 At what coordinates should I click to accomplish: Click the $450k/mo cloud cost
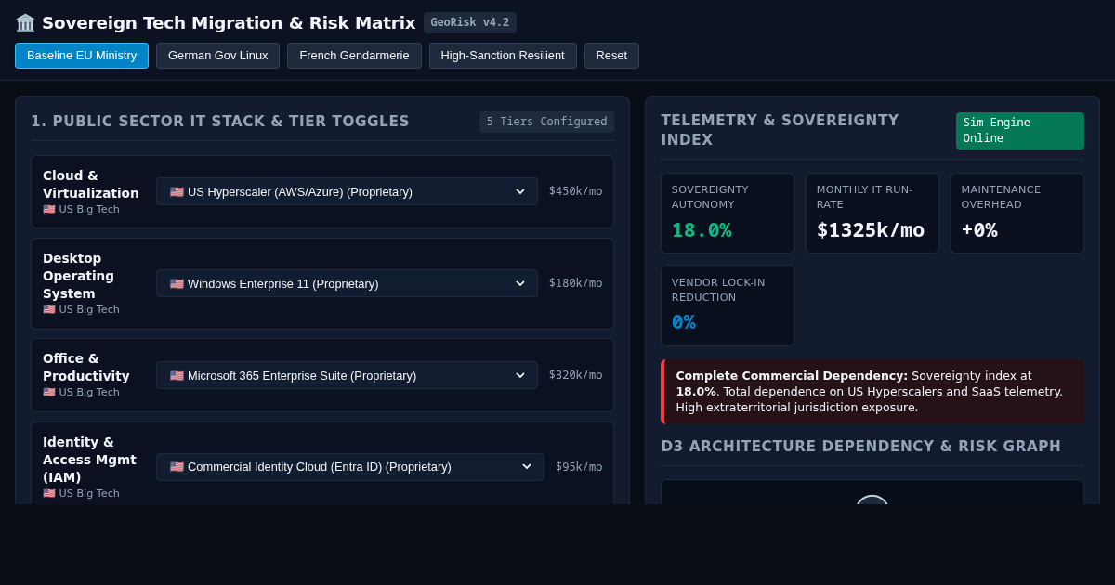point(575,191)
